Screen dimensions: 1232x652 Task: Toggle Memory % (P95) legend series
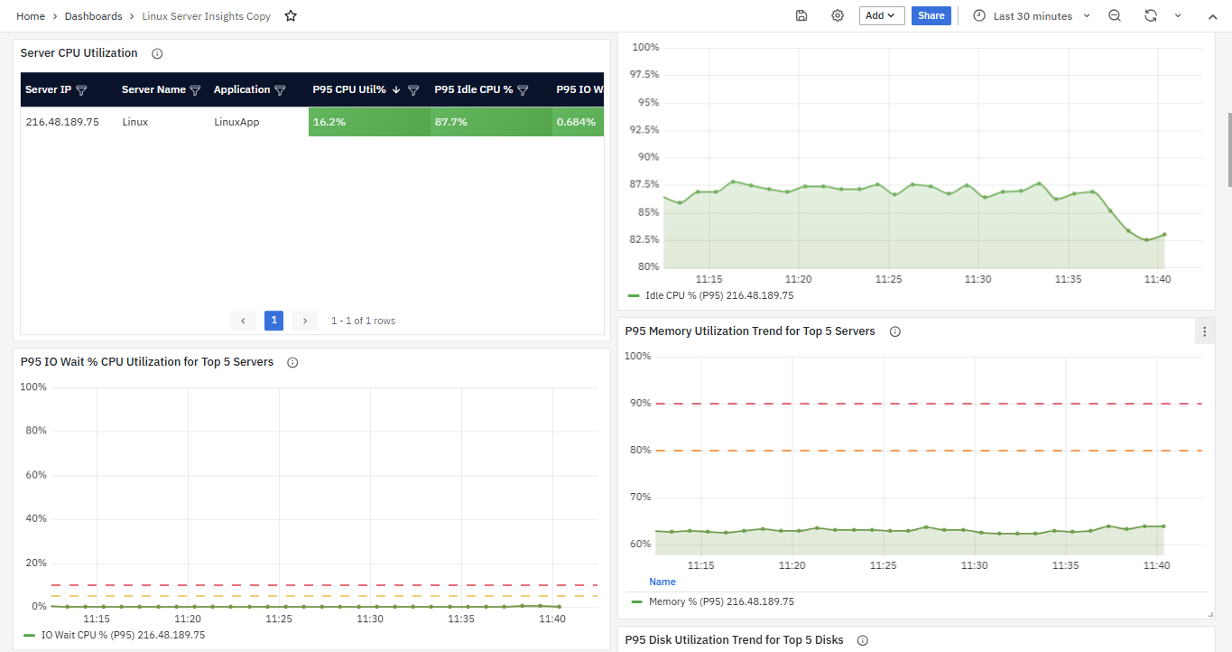(720, 601)
